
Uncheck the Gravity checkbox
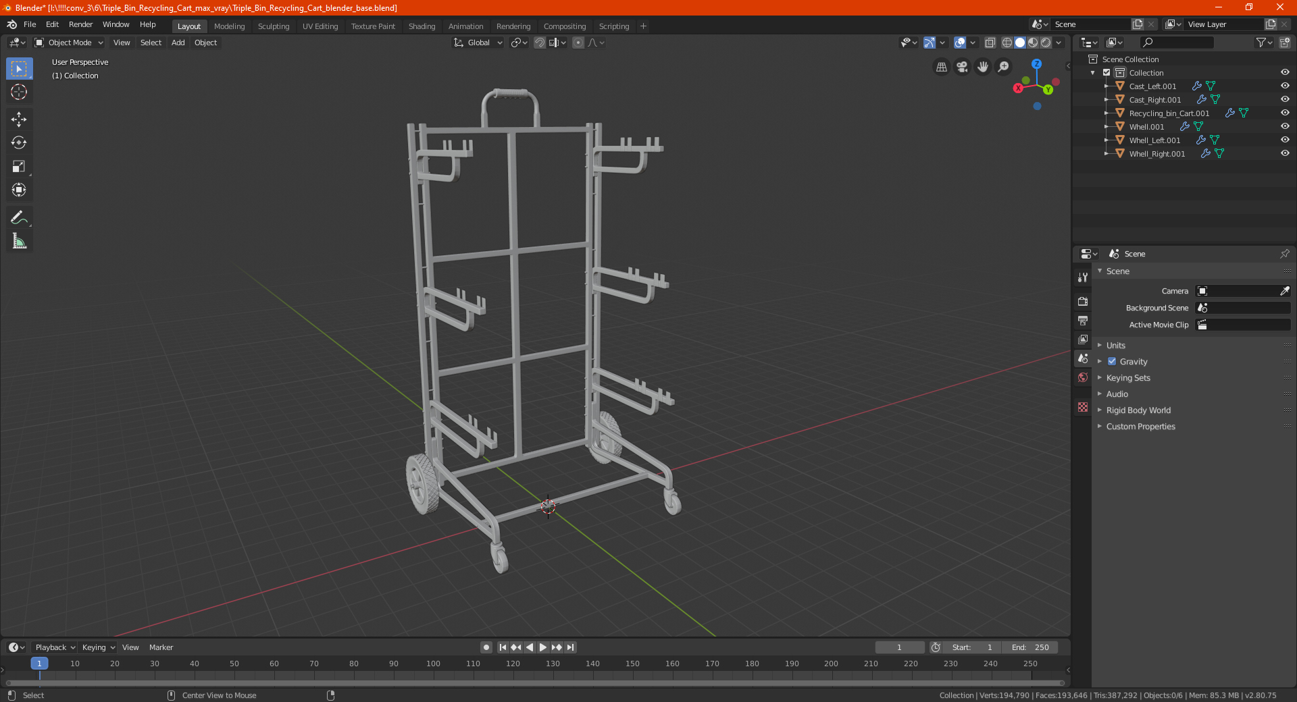click(1112, 361)
